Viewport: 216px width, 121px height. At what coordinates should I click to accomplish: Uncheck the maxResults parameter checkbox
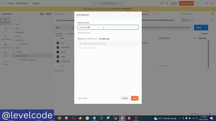click(x=58, y=61)
